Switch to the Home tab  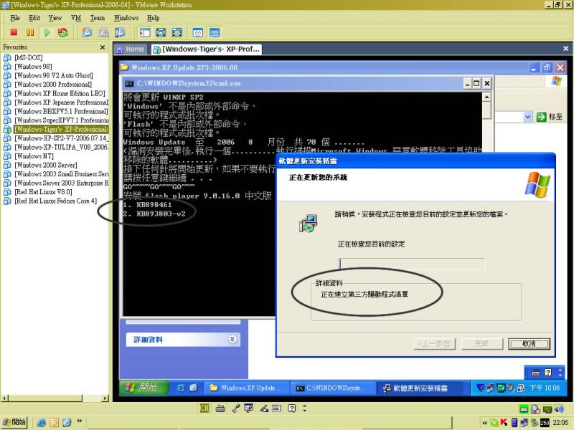[131, 49]
